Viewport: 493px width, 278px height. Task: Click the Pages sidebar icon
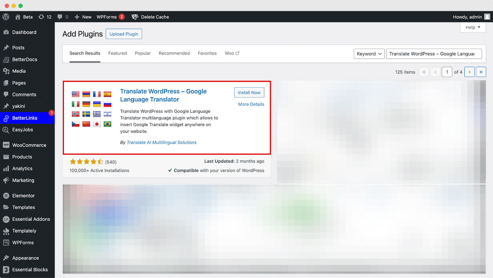pos(6,83)
